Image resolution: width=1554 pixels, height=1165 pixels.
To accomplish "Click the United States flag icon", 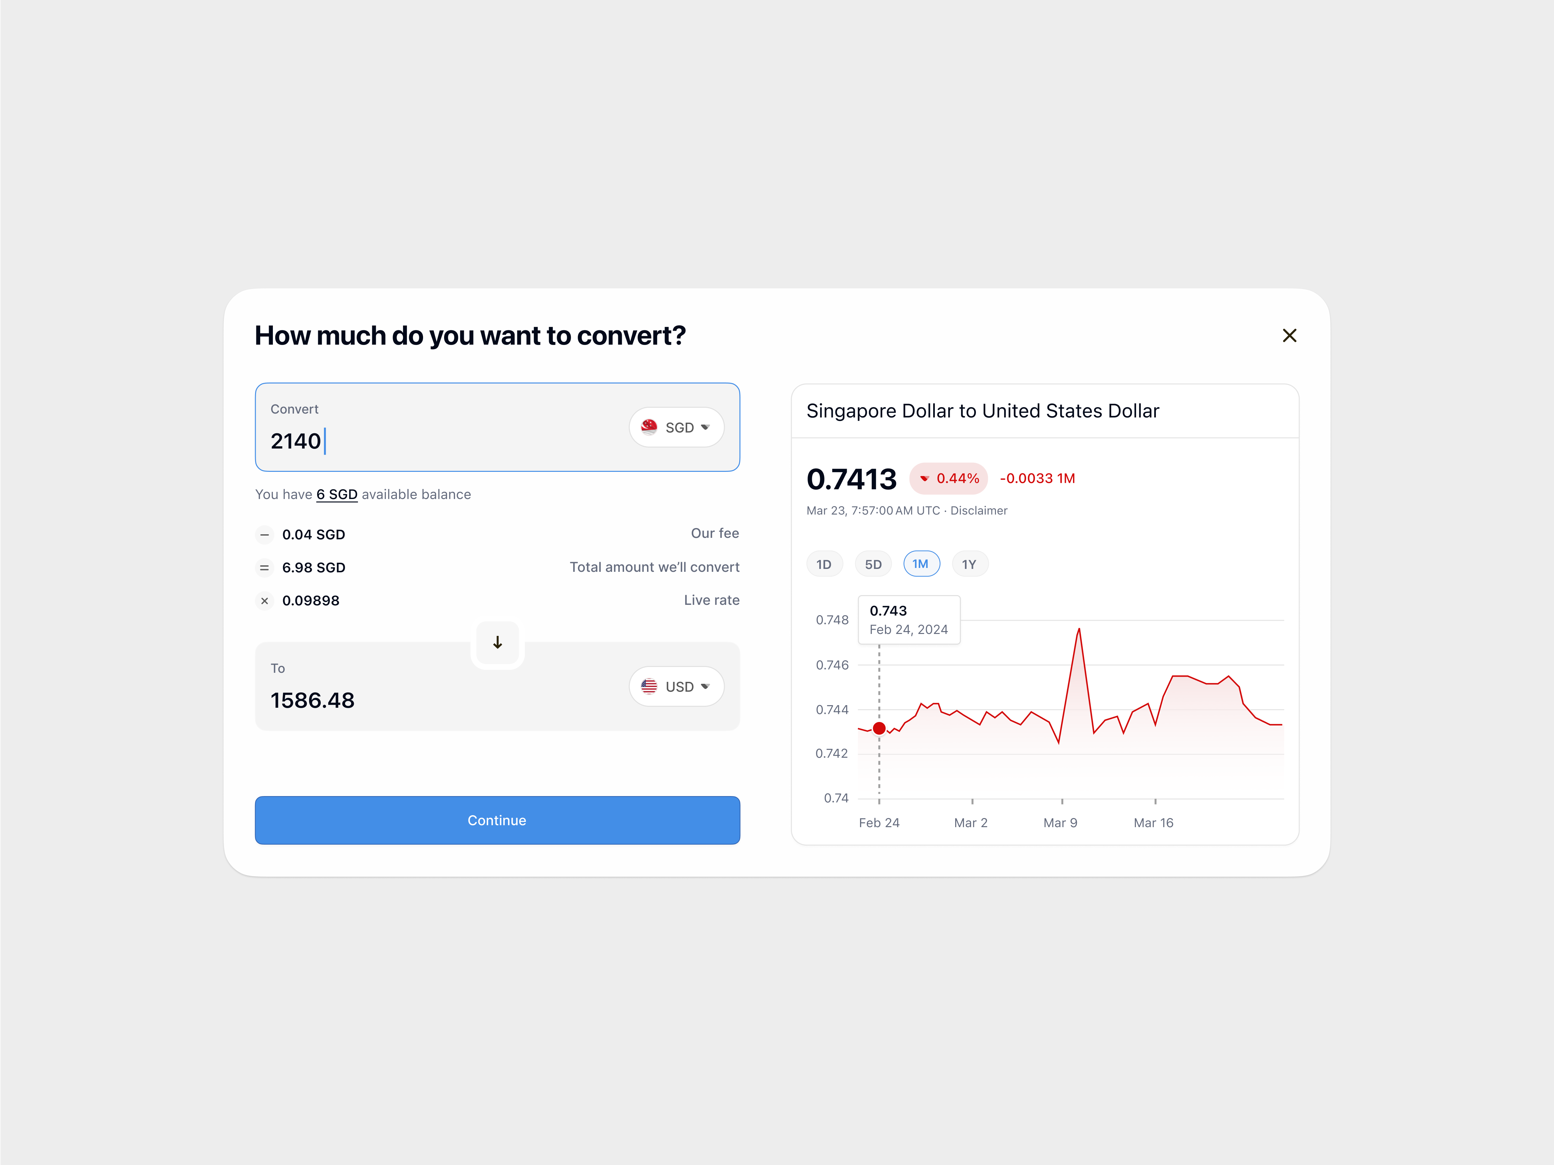I will tap(648, 686).
